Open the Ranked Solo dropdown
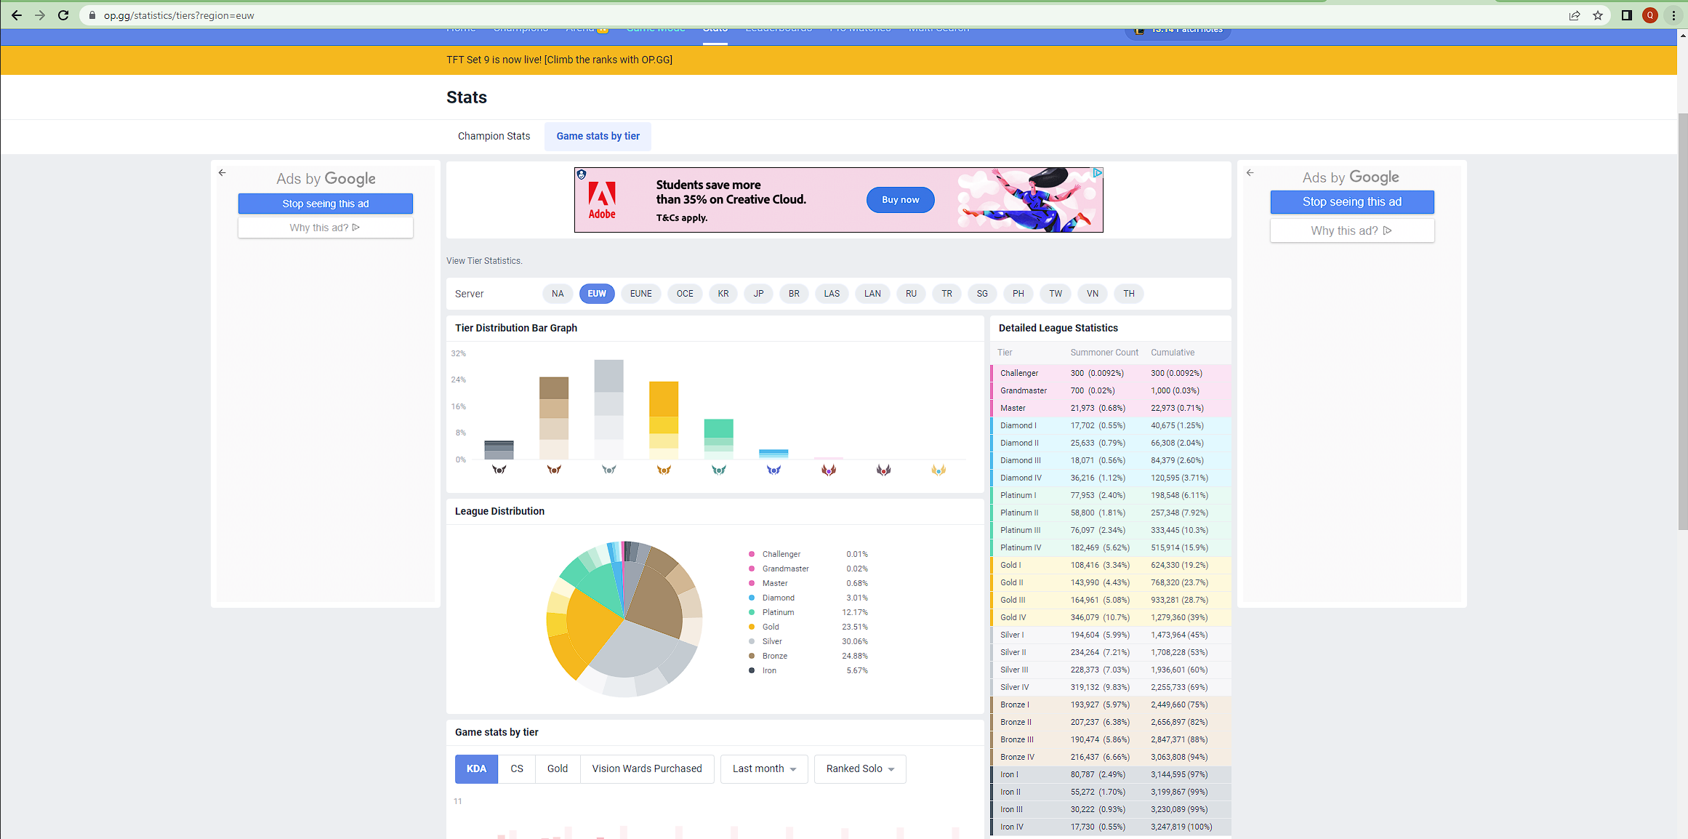This screenshot has height=839, width=1688. [x=860, y=769]
